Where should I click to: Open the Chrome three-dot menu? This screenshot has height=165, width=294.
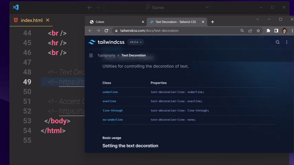[x=292, y=31]
